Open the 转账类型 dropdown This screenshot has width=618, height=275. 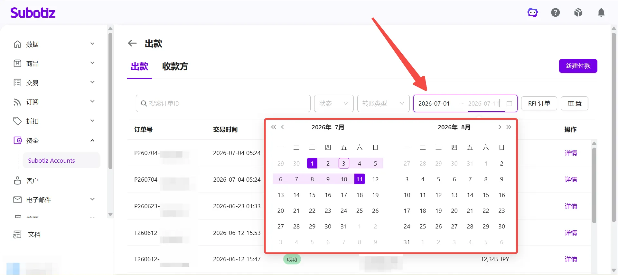point(383,103)
